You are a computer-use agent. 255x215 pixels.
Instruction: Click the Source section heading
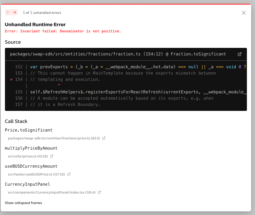click(x=13, y=42)
